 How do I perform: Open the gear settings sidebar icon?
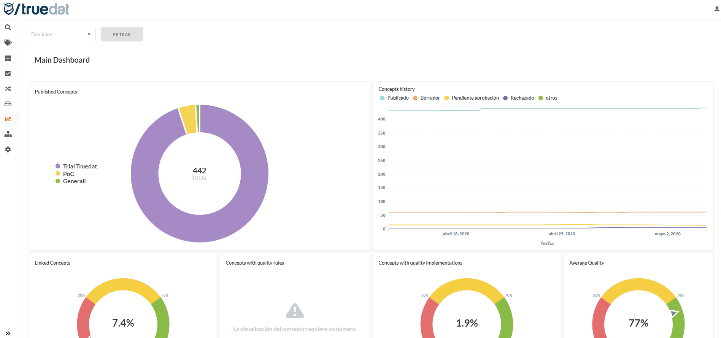tap(8, 149)
